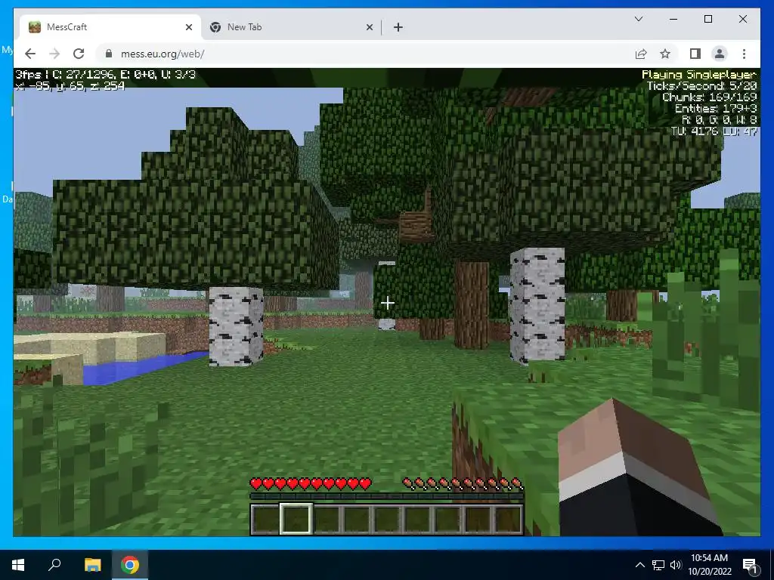The image size is (774, 580).
Task: Open the volume control tray icon
Action: click(676, 565)
